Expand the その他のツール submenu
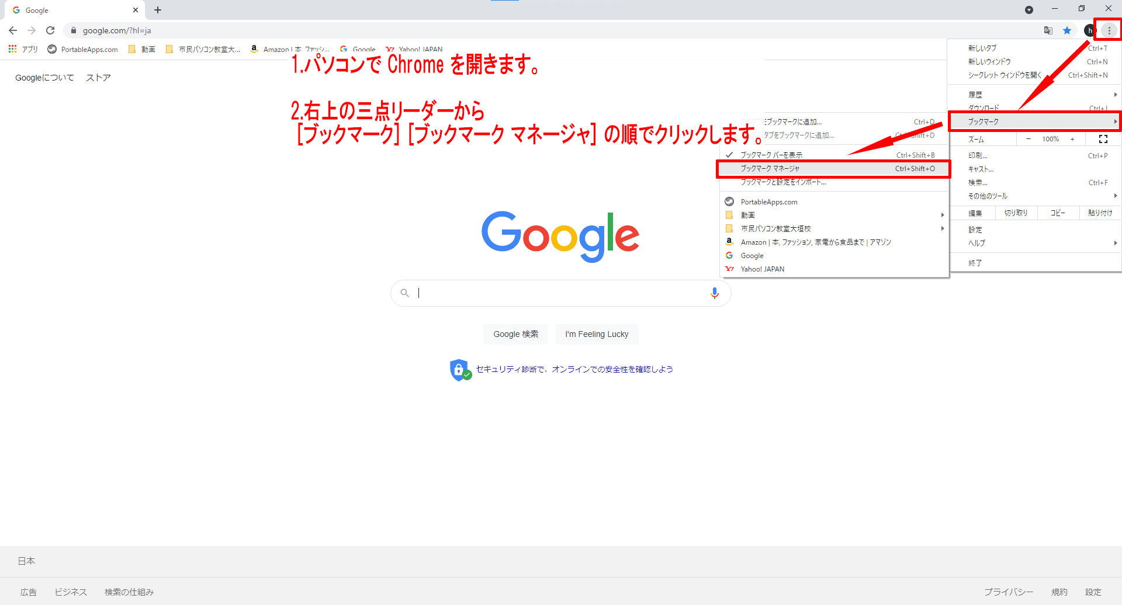 [988, 196]
